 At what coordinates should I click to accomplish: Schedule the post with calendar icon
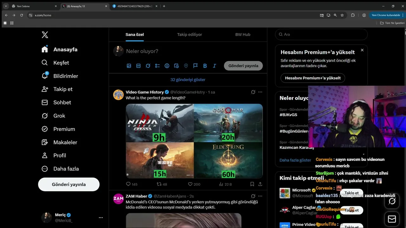pyautogui.click(x=176, y=66)
